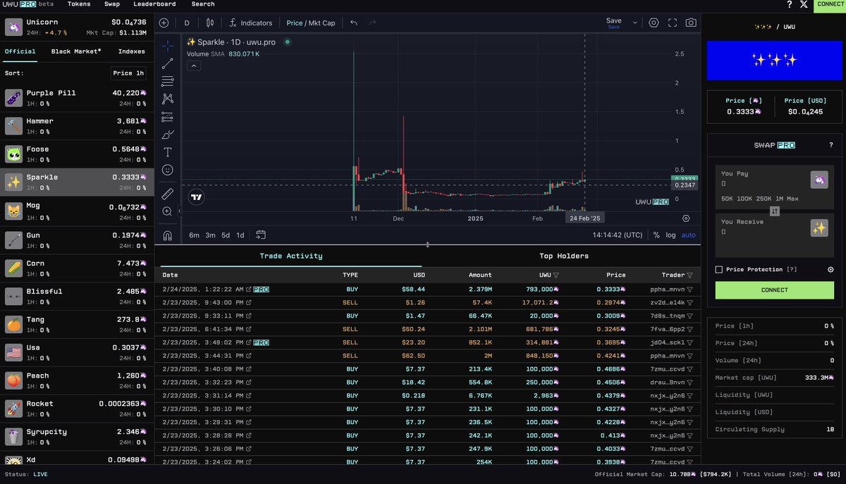Select the zoom in tool
Viewport: 846px width, 484px height.
click(x=167, y=211)
